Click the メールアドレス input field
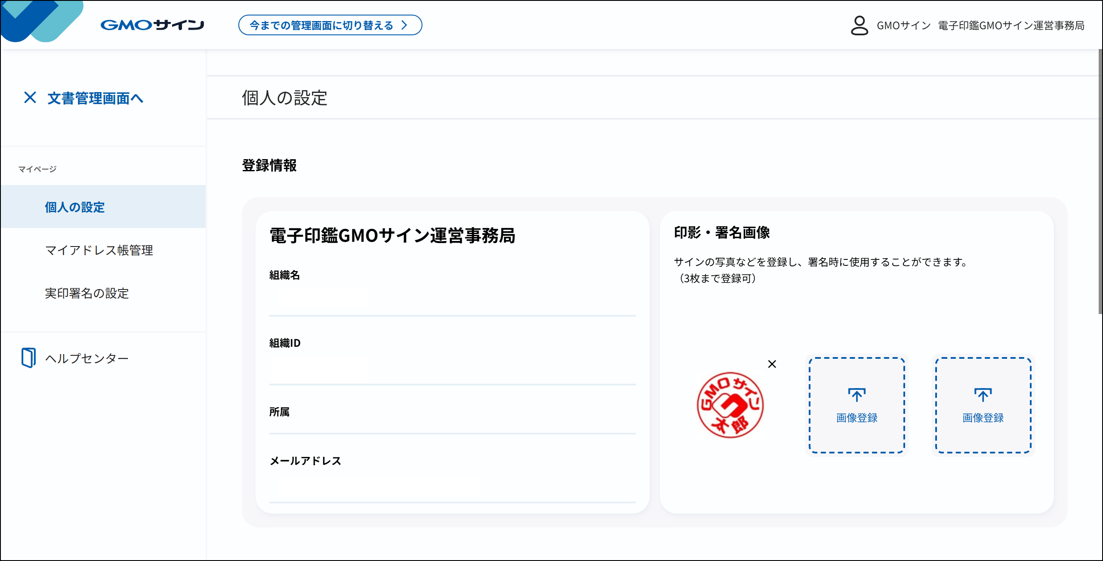Image resolution: width=1103 pixels, height=561 pixels. [452, 486]
